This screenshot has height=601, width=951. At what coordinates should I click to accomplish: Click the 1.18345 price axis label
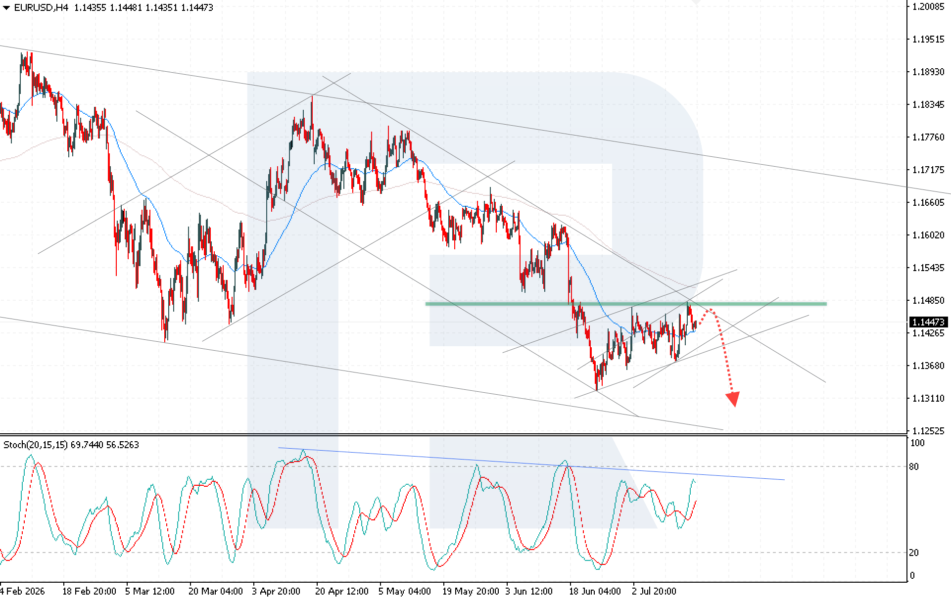coord(928,104)
